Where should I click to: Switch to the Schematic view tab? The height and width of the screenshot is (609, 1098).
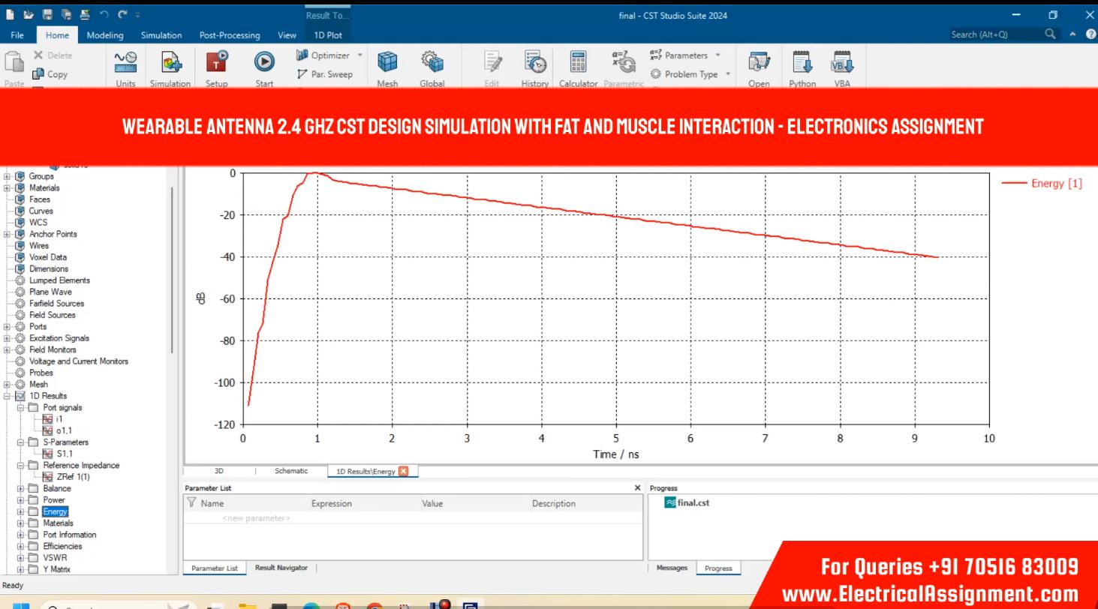pyautogui.click(x=290, y=471)
